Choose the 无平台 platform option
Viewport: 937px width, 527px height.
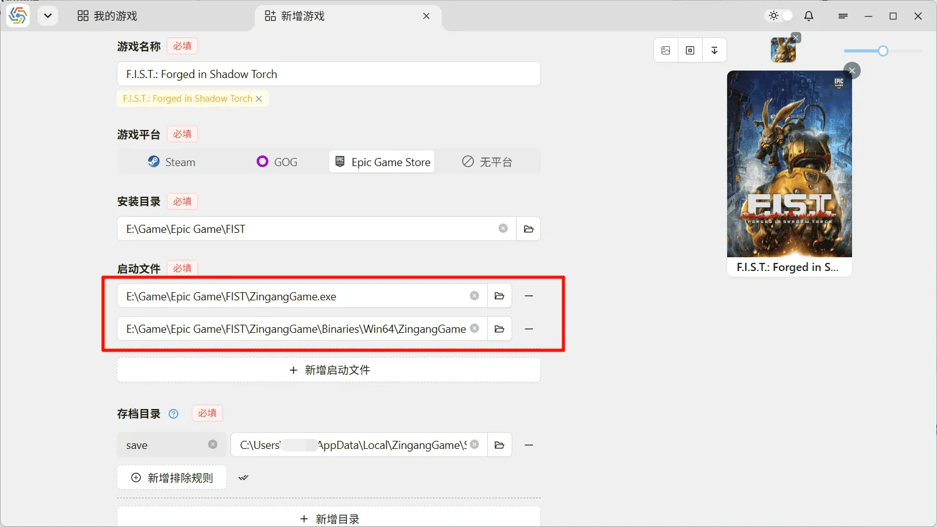point(487,162)
